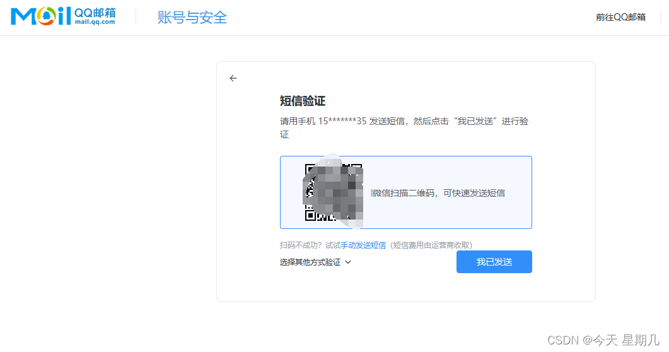The height and width of the screenshot is (352, 669).
Task: Click the 短信验证 heading
Action: 303,101
